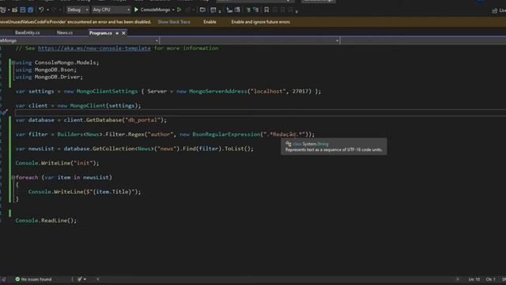The width and height of the screenshot is (506, 285).
Task: Click the hollow green Start Without Debugging icon
Action: pyautogui.click(x=179, y=9)
